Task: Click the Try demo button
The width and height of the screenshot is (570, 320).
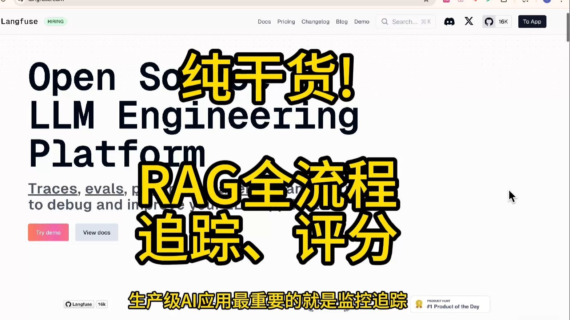Action: [x=48, y=232]
